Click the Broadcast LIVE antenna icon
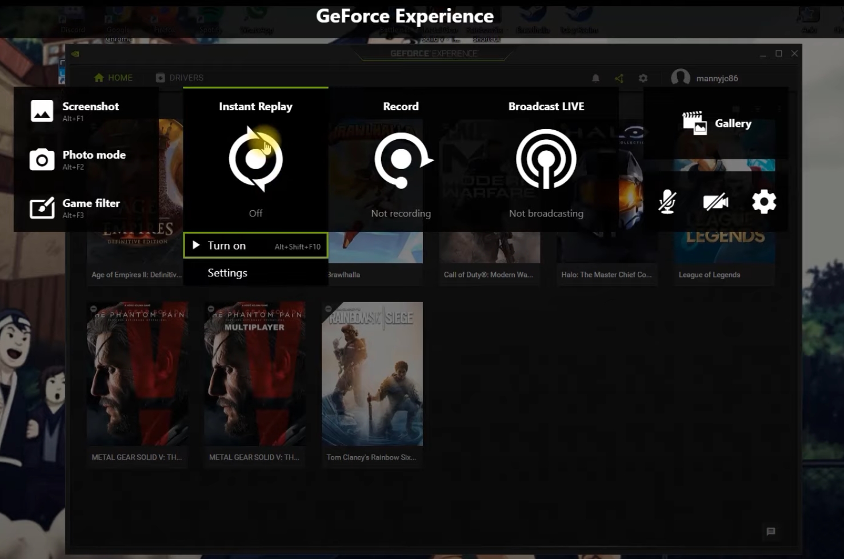The image size is (844, 559). tap(546, 159)
